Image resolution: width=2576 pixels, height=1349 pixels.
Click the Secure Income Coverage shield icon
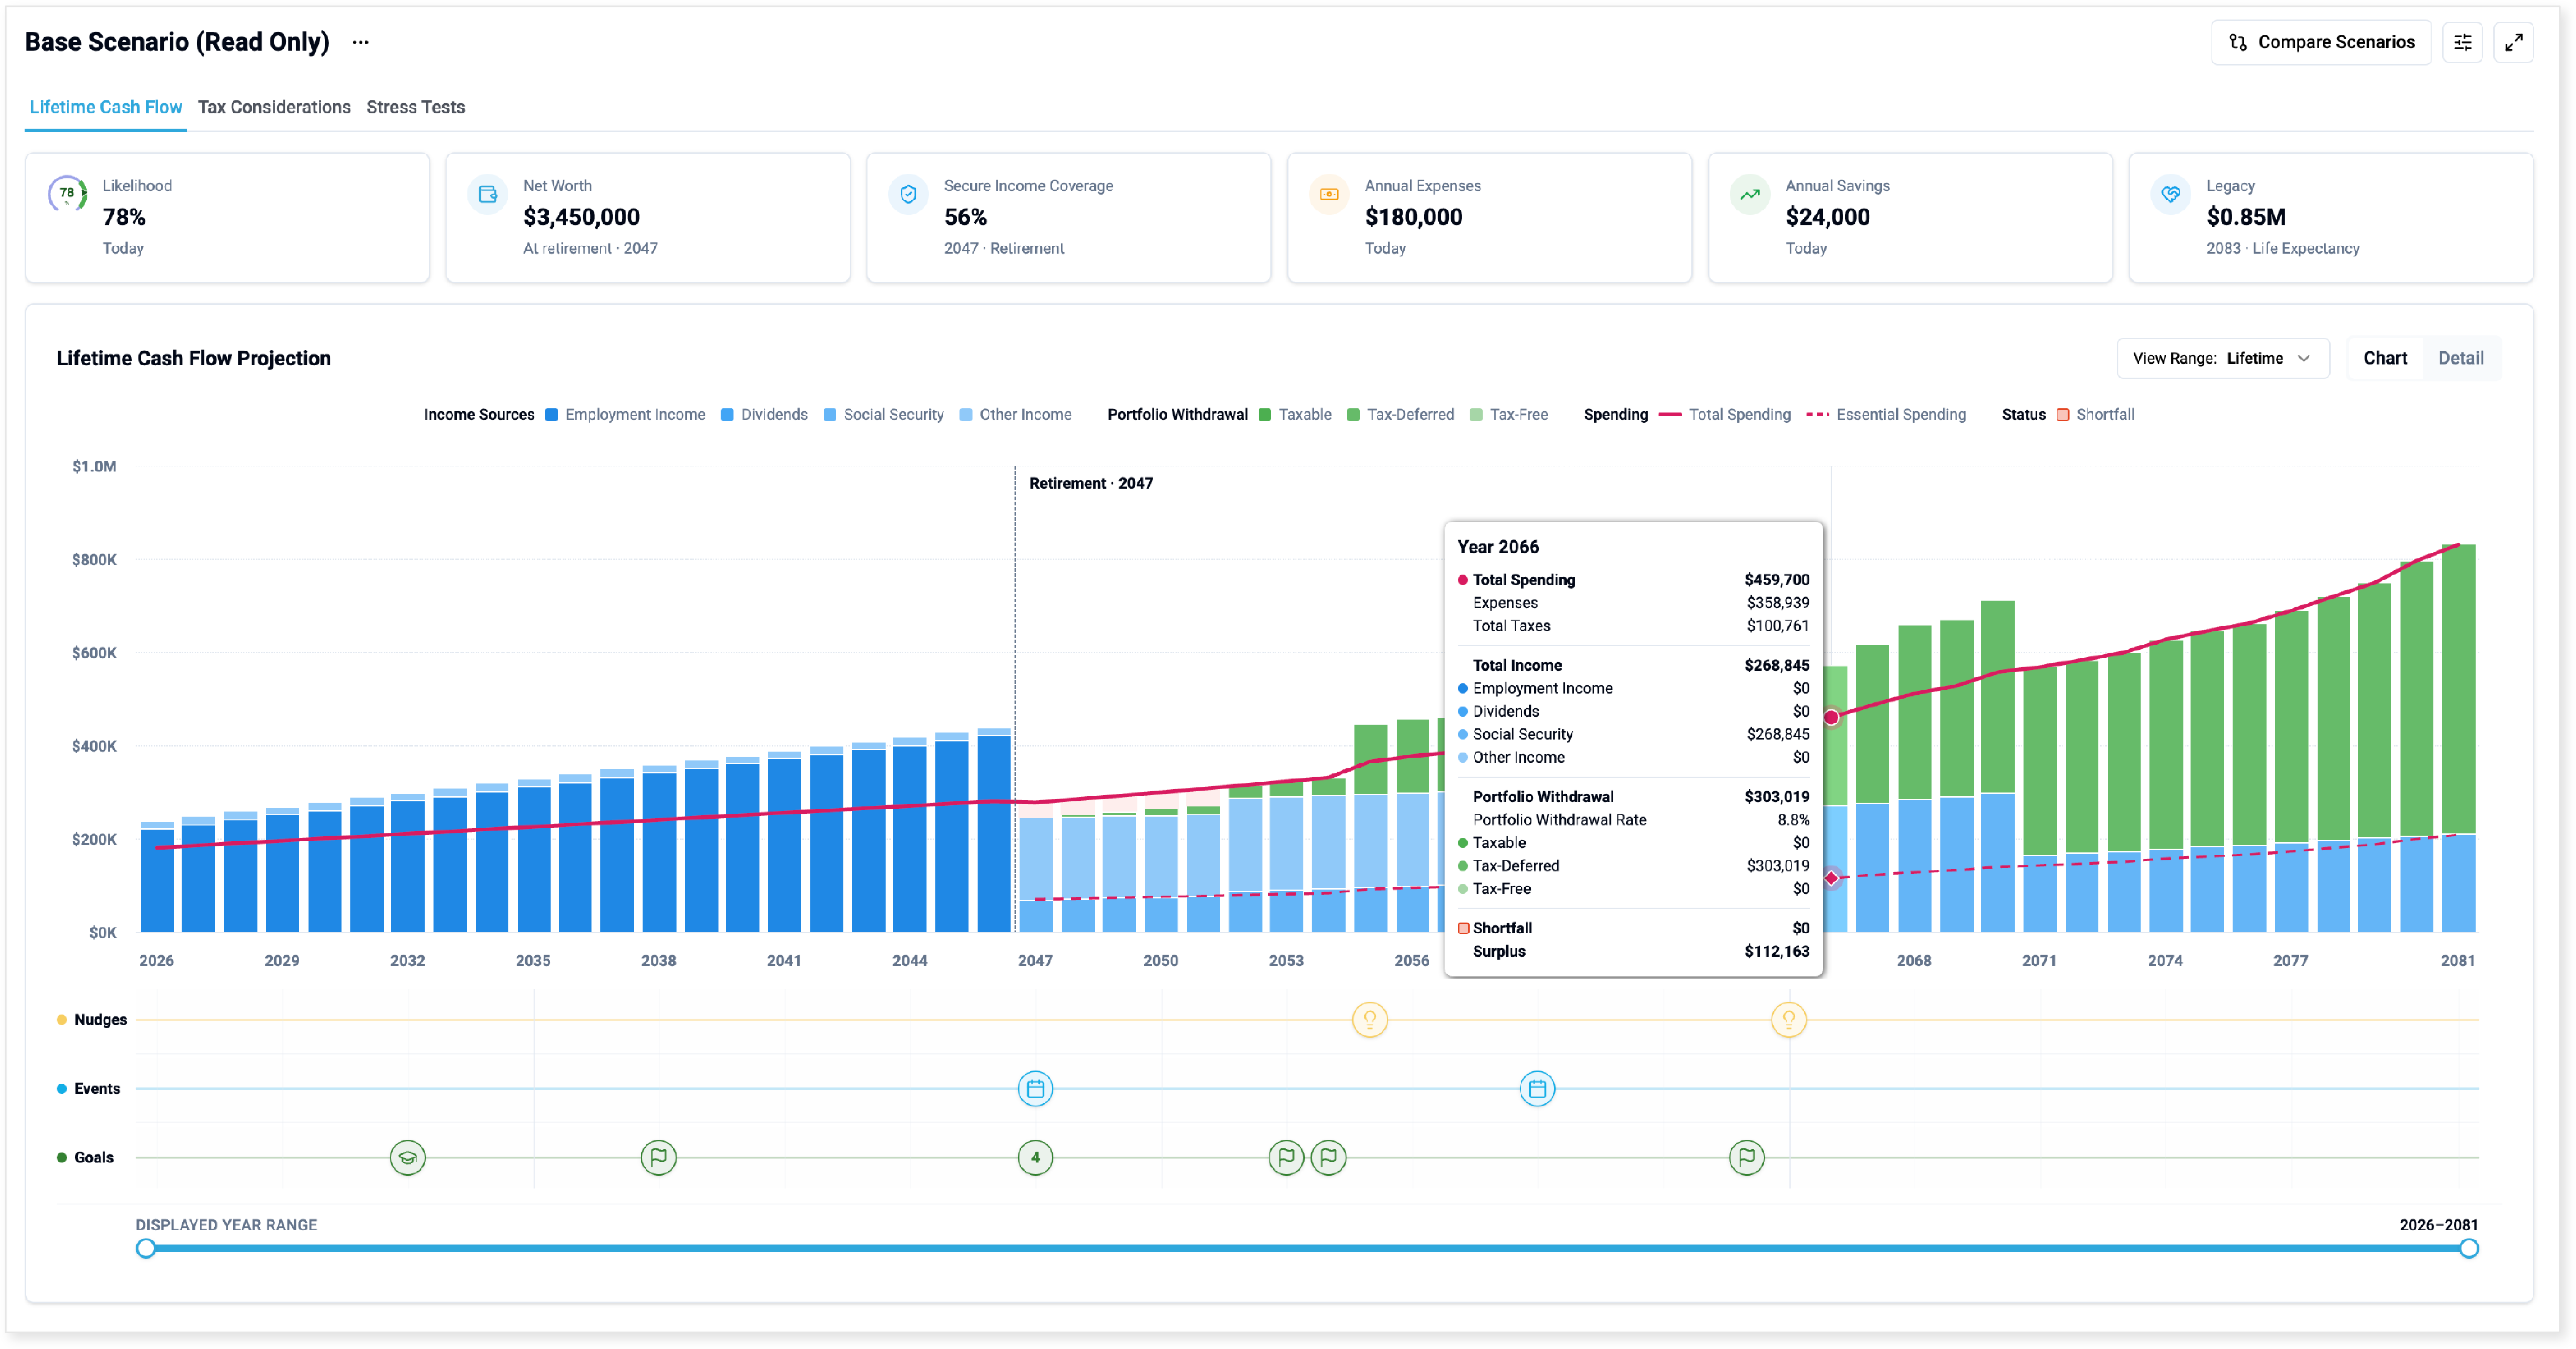click(909, 194)
